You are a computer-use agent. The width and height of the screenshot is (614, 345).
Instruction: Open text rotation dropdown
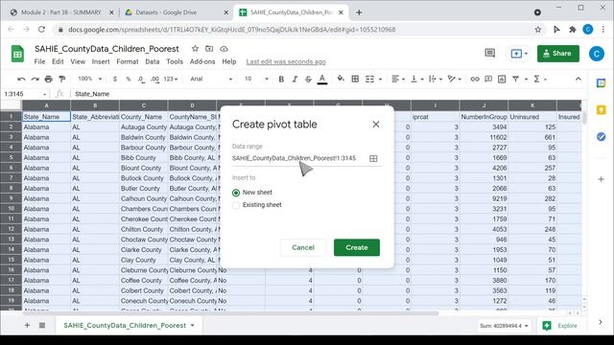(454, 79)
